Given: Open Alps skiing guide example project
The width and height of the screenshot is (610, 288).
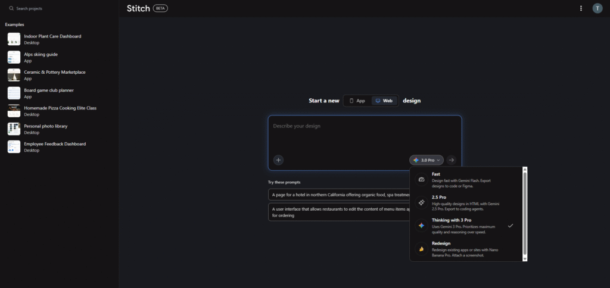Looking at the screenshot, I should coord(41,54).
